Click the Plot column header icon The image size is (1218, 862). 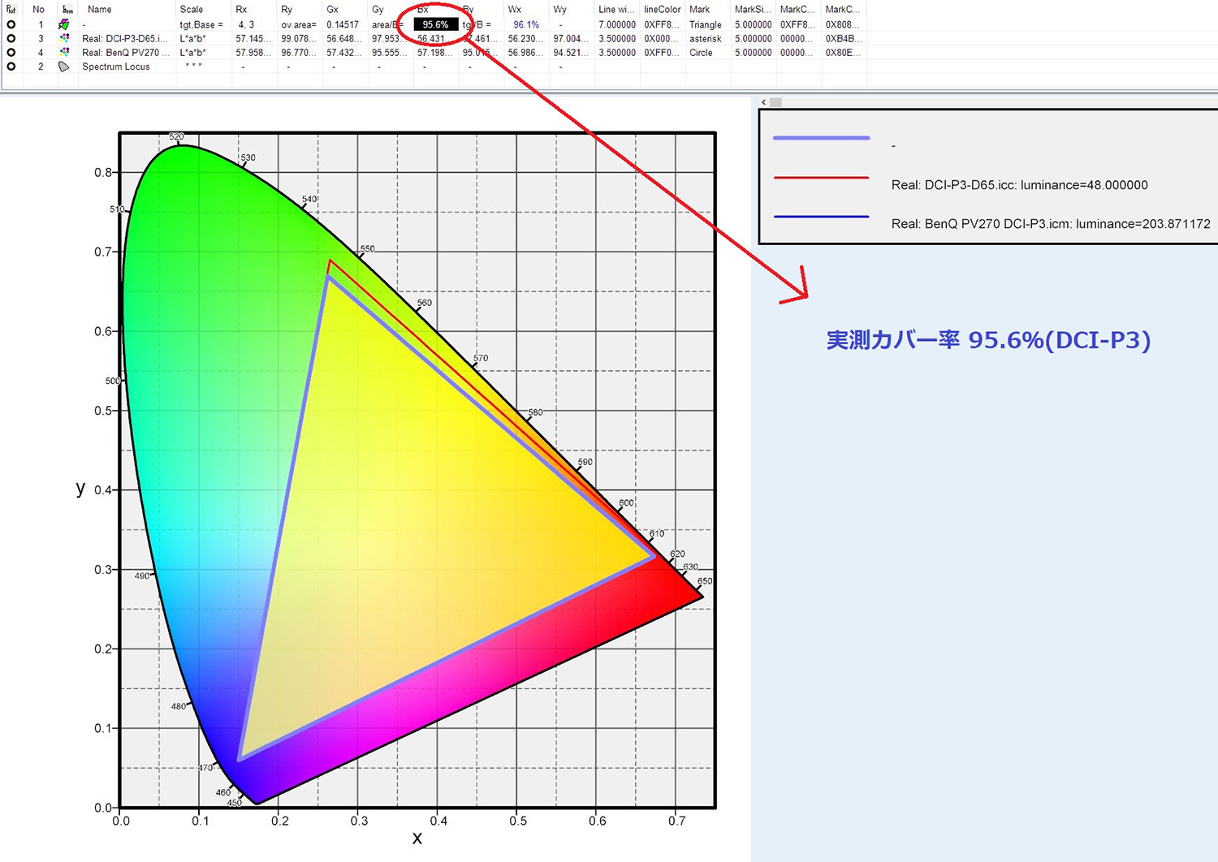pyautogui.click(x=11, y=9)
